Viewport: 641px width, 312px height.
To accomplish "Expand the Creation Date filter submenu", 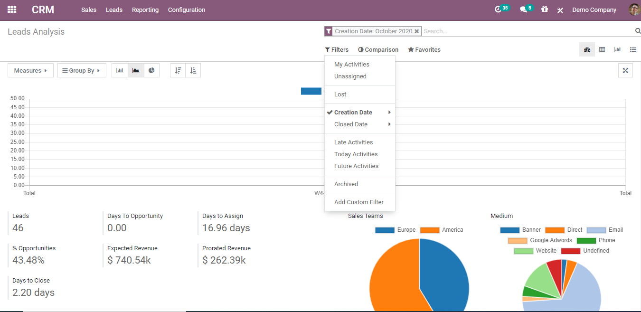I will click(x=360, y=113).
